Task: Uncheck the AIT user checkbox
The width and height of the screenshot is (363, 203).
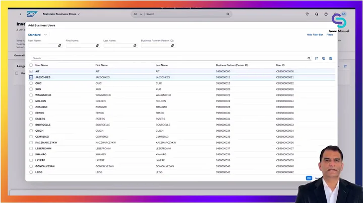Action: pyautogui.click(x=31, y=71)
